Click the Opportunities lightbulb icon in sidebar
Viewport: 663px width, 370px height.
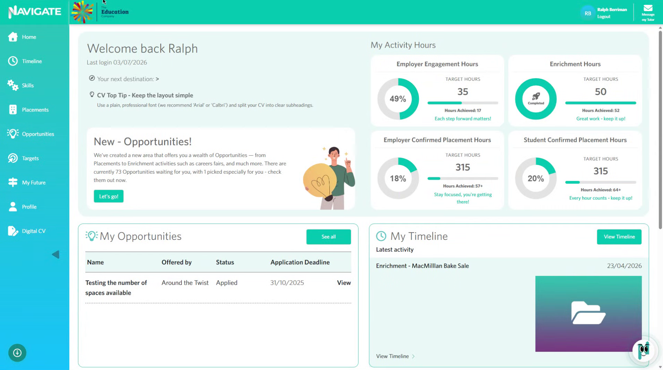coord(13,134)
